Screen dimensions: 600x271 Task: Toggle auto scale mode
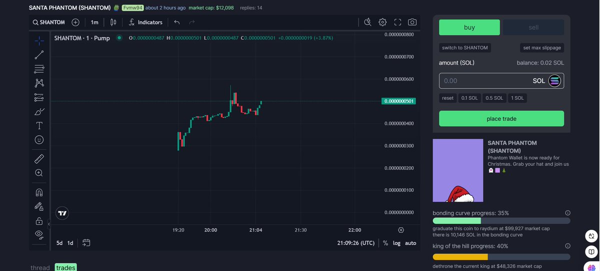pos(410,243)
